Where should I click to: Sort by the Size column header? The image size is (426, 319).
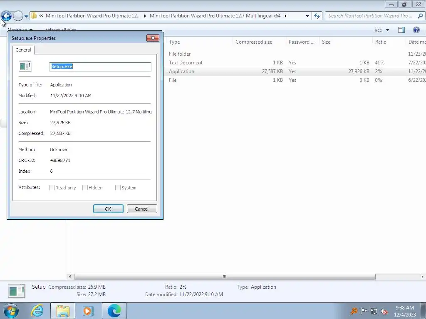(346, 42)
